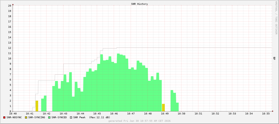The width and height of the screenshot is (279, 124).
Task: Click the SNR History chart title
Action: [x=139, y=4]
